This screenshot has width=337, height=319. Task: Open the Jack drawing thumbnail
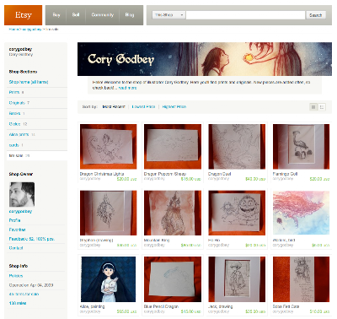(237, 279)
